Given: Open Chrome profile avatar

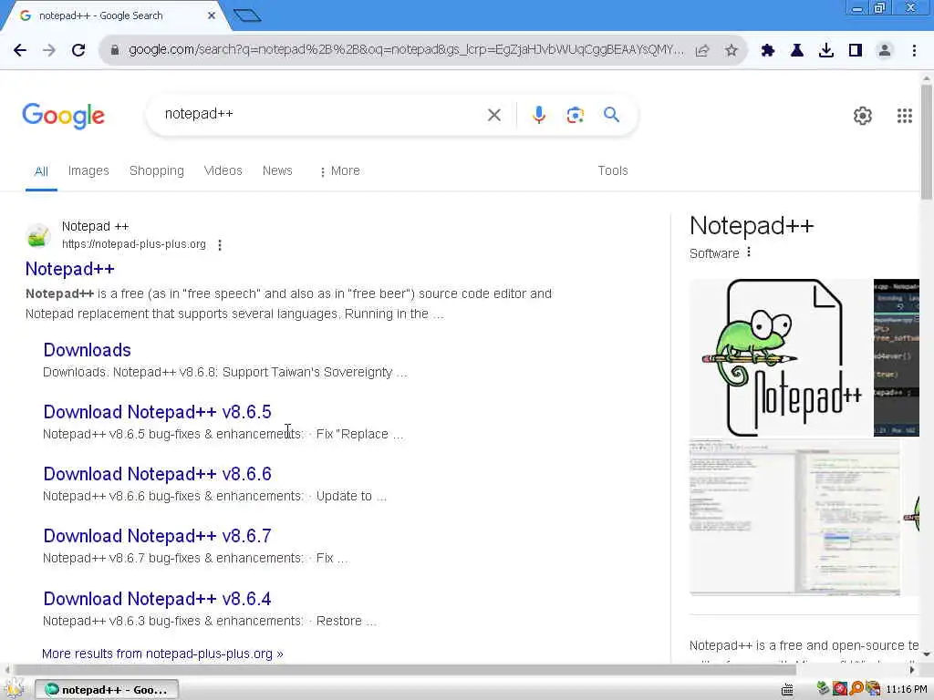Looking at the screenshot, I should point(885,50).
